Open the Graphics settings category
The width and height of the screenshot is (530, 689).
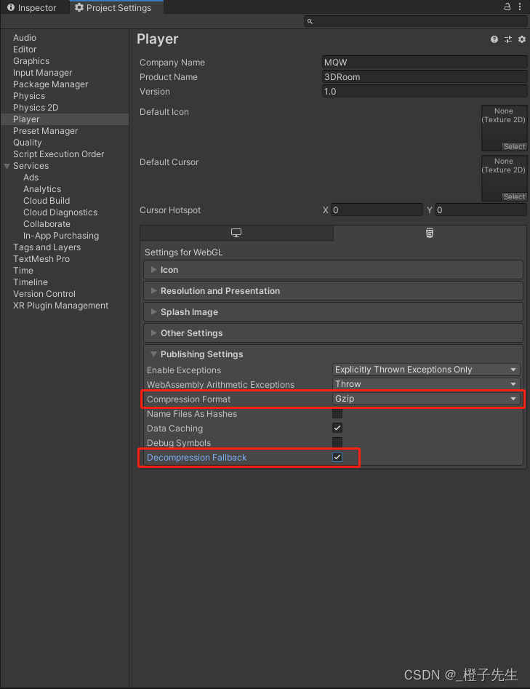[x=31, y=61]
